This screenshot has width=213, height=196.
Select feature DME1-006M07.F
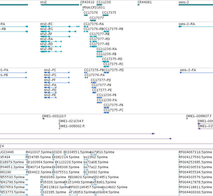(199, 116)
